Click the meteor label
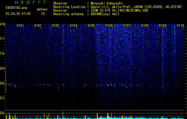Image resolution: width=187 pixels, height=119 pixels. pyautogui.click(x=42, y=9)
